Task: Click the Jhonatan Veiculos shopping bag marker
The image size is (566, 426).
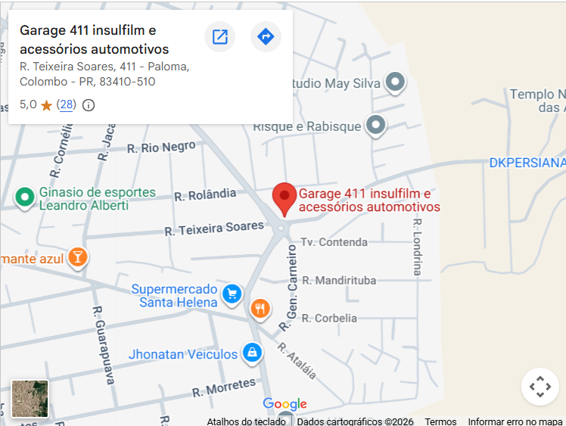Action: pos(252,353)
